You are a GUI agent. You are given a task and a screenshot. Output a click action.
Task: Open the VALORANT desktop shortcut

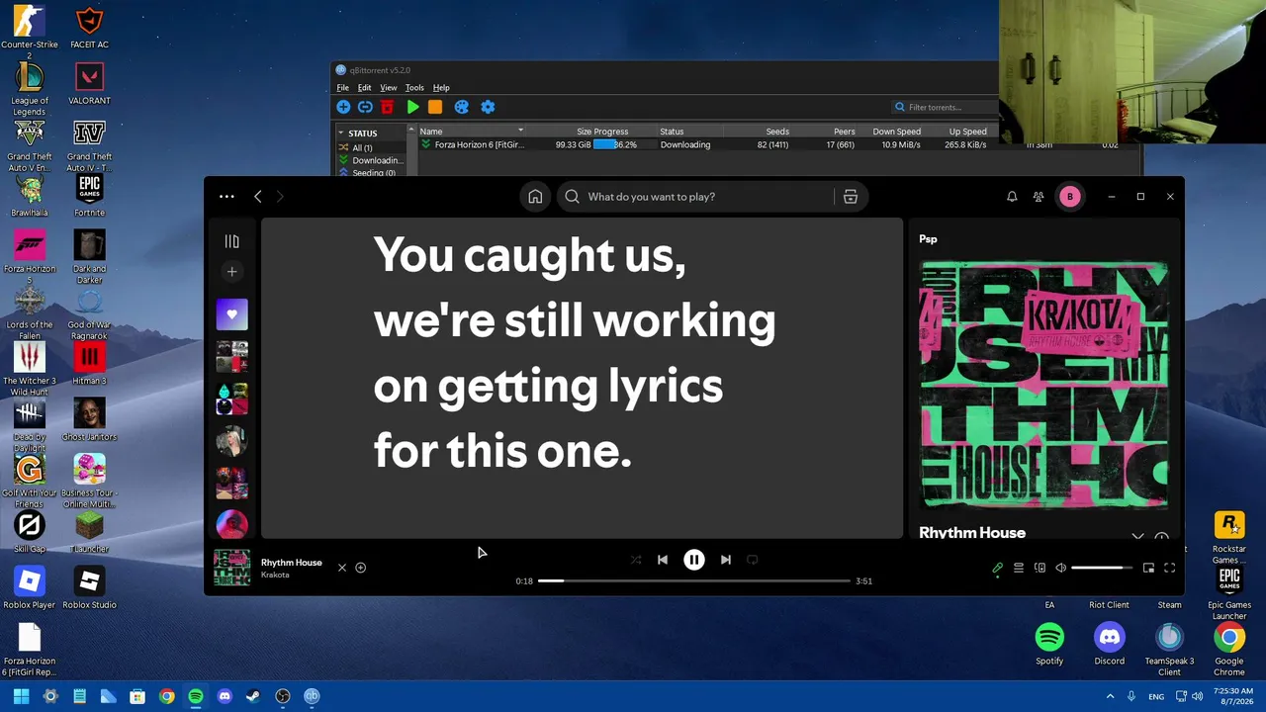[x=89, y=85]
